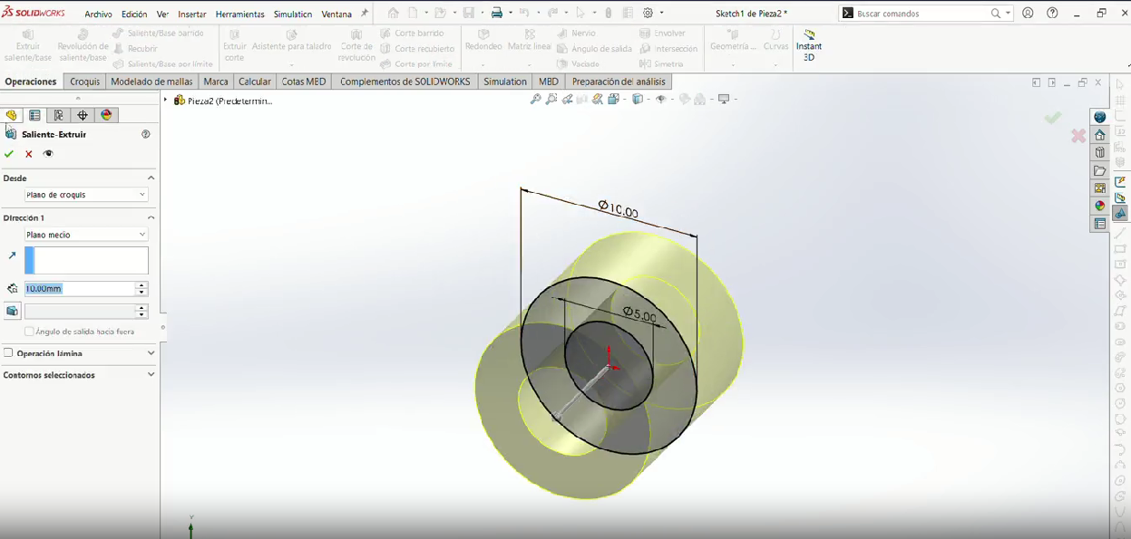This screenshot has width=1131, height=539.
Task: Open File Explorer task pane folder tab
Action: (1100, 170)
